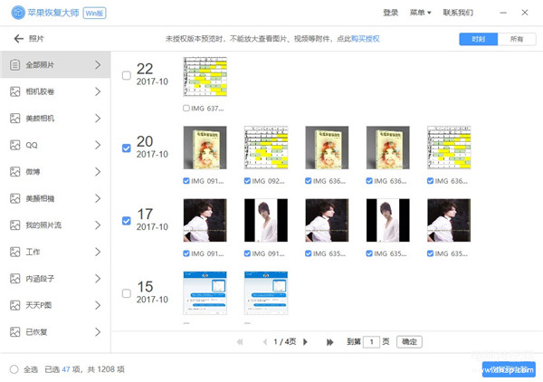Click the page number input field
This screenshot has height=382, width=543.
coord(371,342)
